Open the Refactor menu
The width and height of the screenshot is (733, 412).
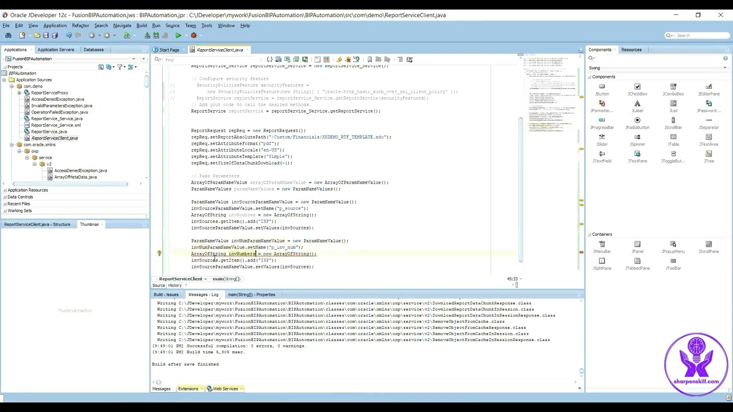(80, 25)
